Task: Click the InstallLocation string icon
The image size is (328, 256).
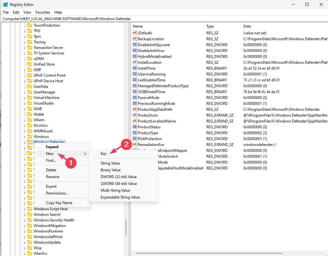Action: (x=135, y=62)
